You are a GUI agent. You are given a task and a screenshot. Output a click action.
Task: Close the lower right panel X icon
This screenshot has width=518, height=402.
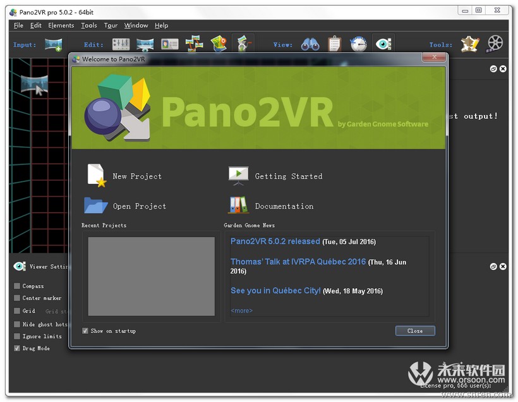point(503,267)
